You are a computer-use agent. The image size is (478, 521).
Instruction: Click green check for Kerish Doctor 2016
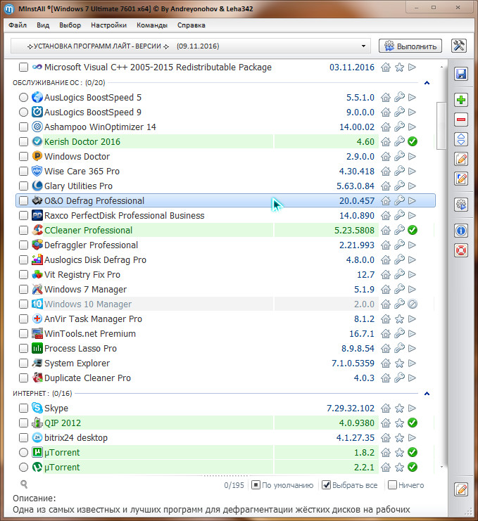click(413, 141)
